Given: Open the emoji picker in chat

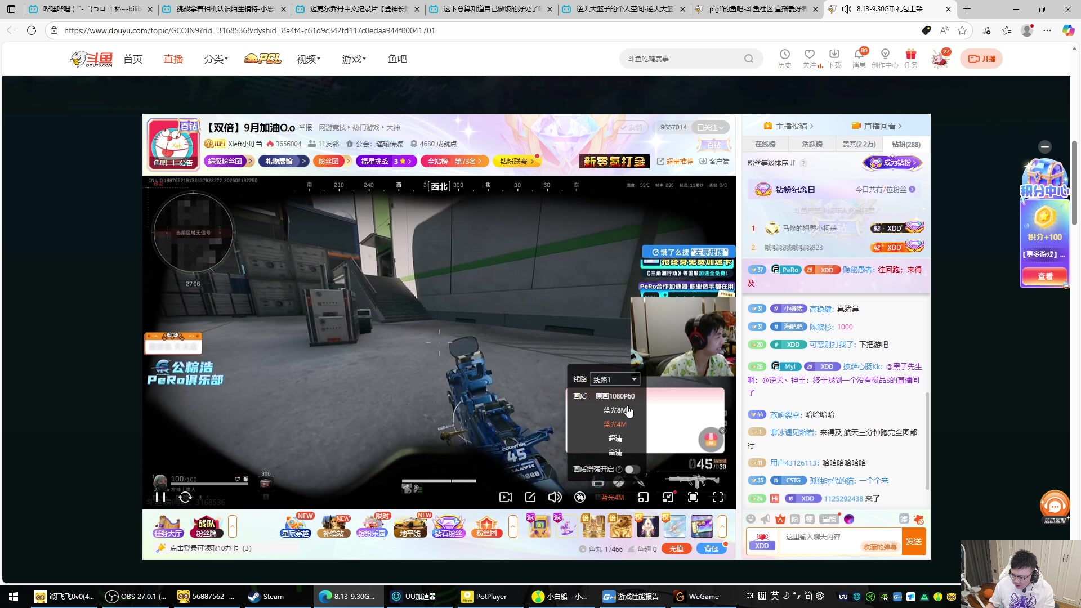Looking at the screenshot, I should tap(751, 519).
